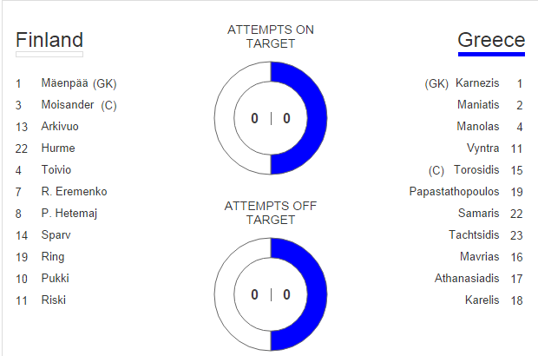Open Riski's player entry
The width and height of the screenshot is (538, 356).
click(x=53, y=300)
